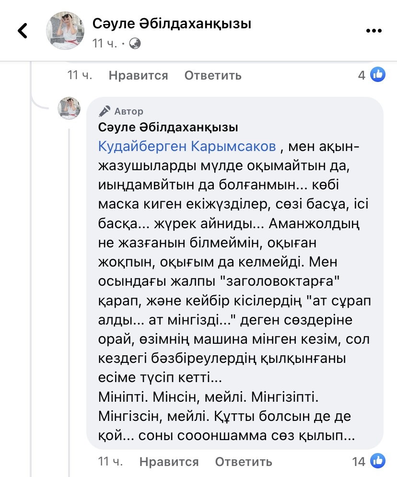Reply to the author's comment with Ответить
The height and width of the screenshot is (477, 397).
[244, 462]
